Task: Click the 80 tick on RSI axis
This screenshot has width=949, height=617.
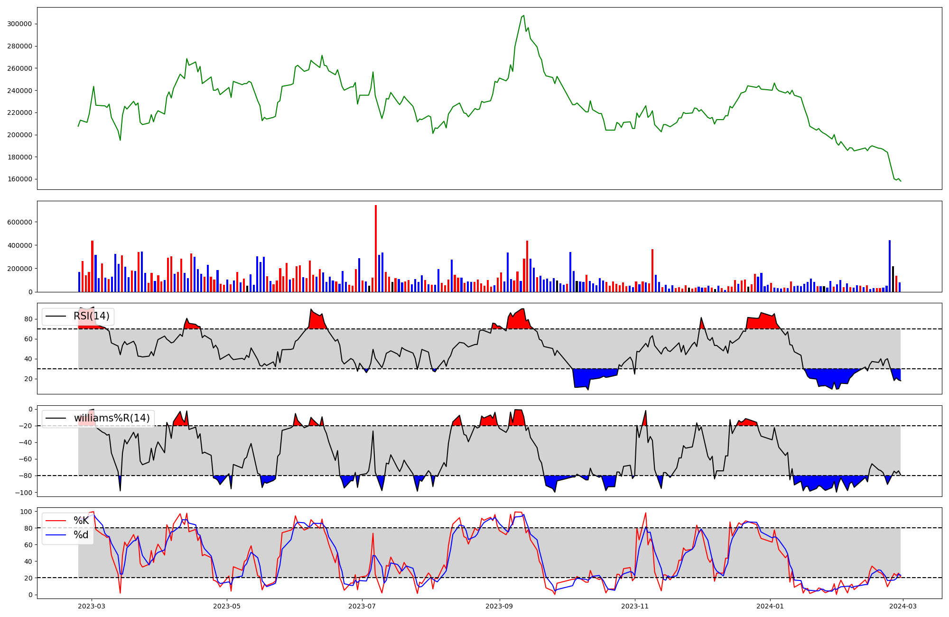Action: coord(28,319)
